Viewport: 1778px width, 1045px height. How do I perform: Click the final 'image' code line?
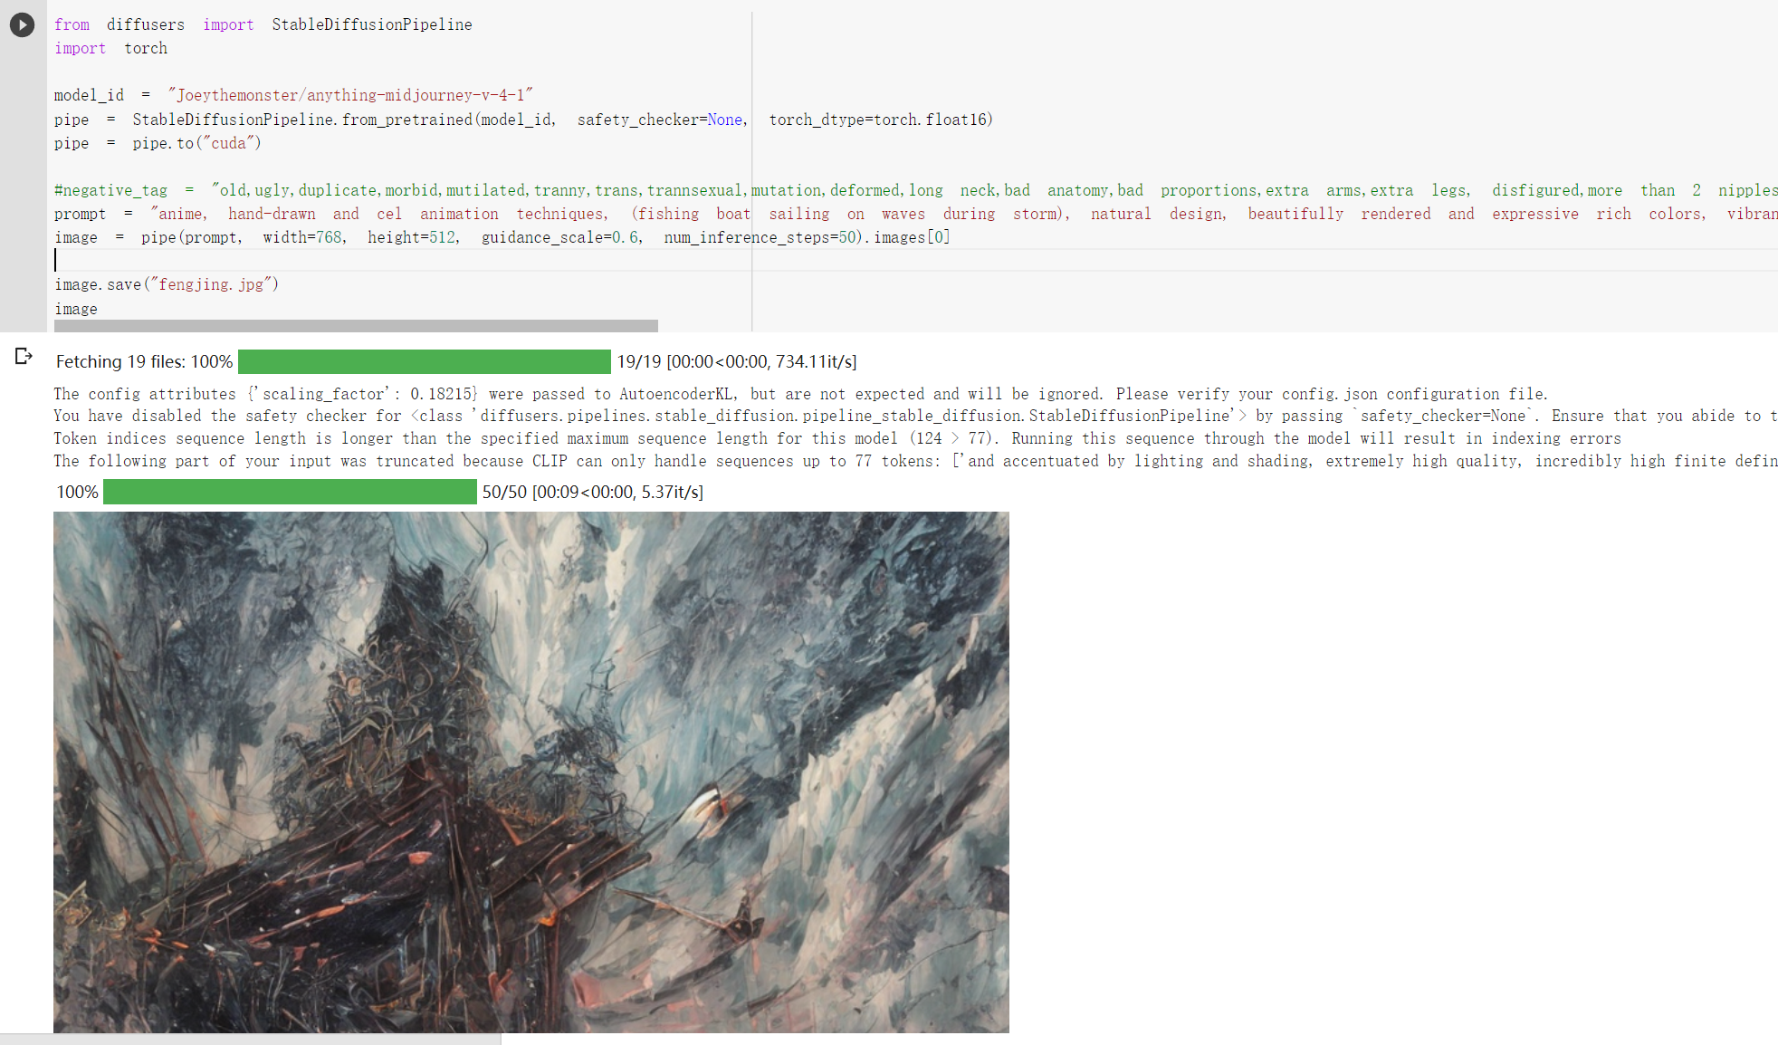tap(76, 309)
